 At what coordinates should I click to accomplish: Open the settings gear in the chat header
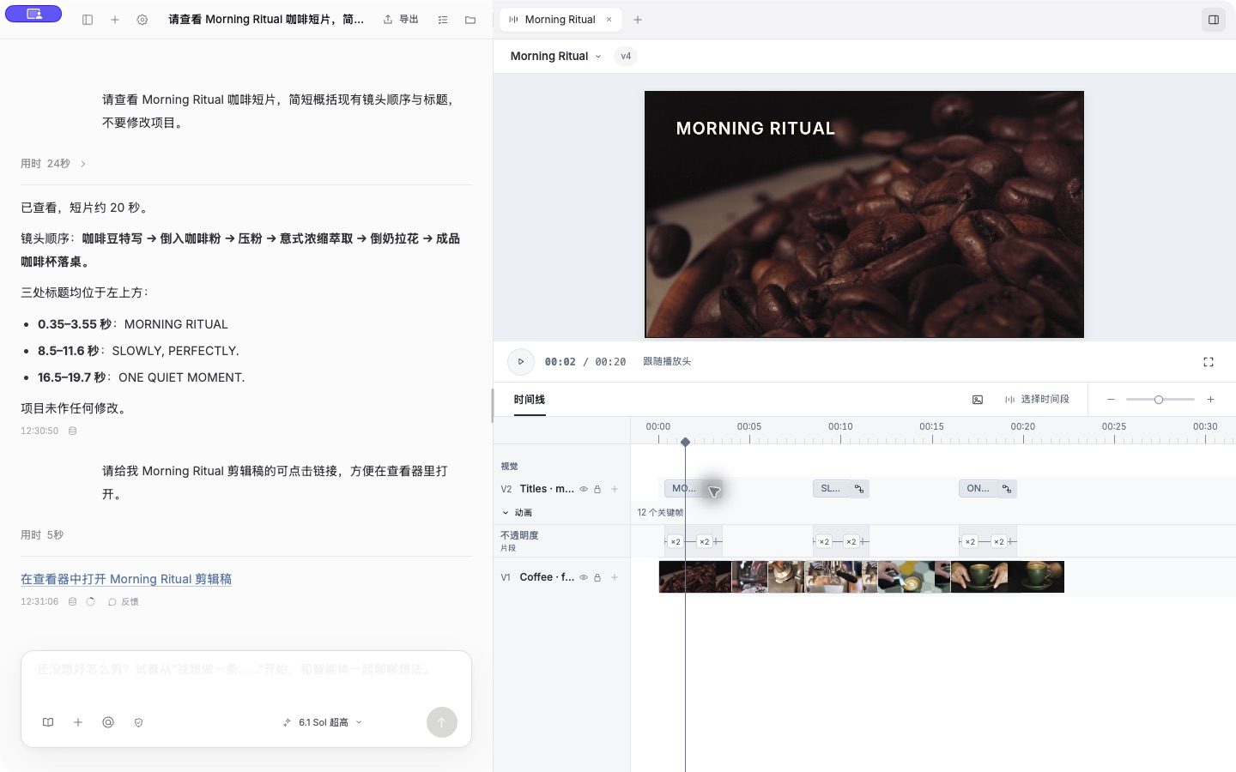pyautogui.click(x=142, y=20)
